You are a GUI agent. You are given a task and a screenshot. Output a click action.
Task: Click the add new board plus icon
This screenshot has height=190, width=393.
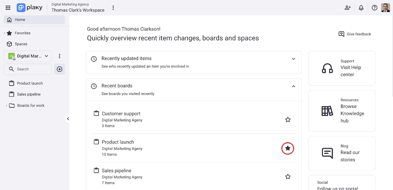(60, 69)
